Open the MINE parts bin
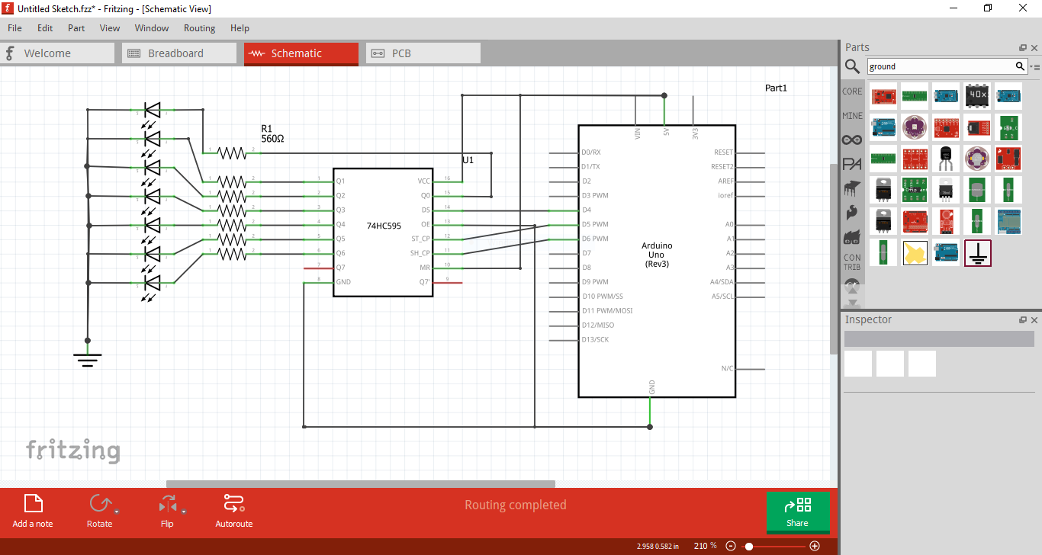The height and width of the screenshot is (555, 1042). click(851, 115)
